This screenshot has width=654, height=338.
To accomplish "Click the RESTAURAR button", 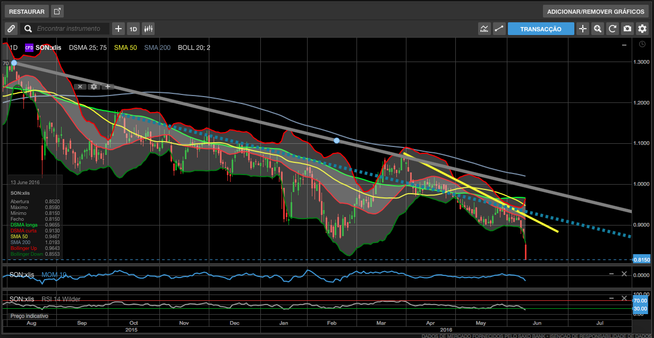I will (26, 11).
